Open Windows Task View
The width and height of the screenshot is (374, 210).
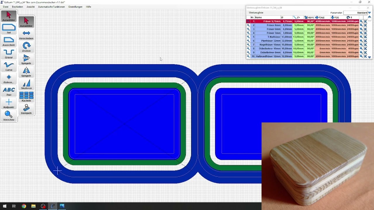pos(14,206)
